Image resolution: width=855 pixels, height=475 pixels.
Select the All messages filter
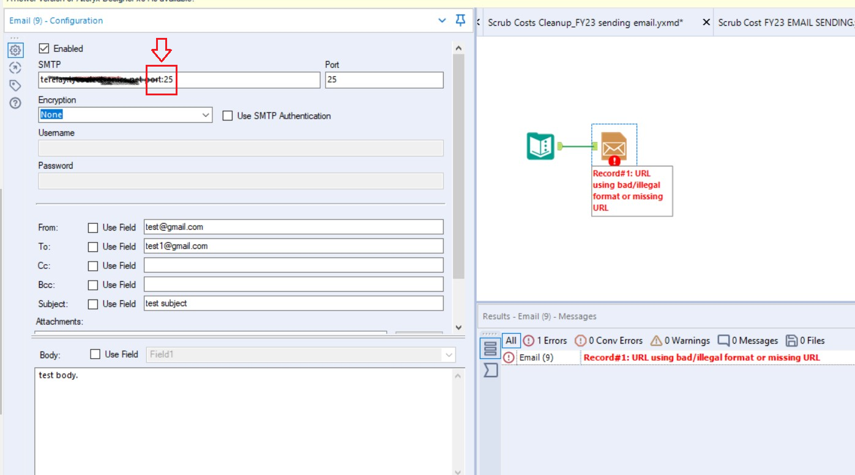tap(510, 341)
